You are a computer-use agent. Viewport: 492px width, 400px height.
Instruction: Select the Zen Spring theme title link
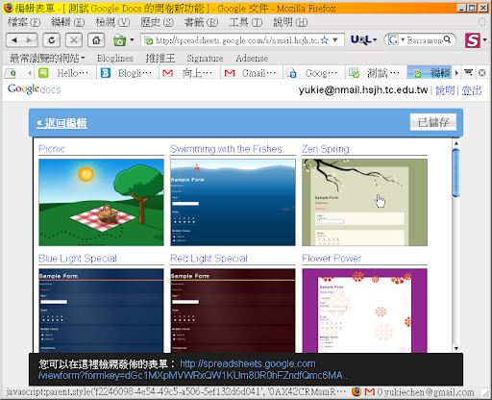[326, 149]
